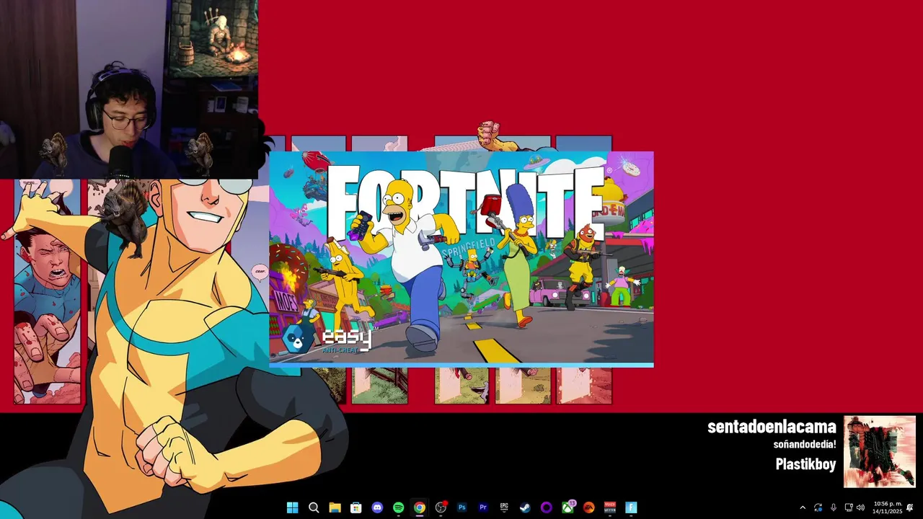
Task: Open Xbox app with 13 badge
Action: click(568, 507)
